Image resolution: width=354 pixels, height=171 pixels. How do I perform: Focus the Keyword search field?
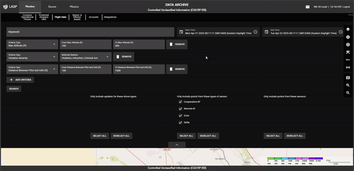click(90, 32)
